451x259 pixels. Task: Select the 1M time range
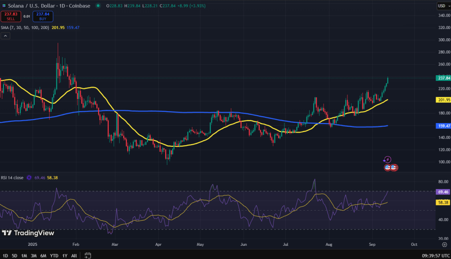[24, 255]
